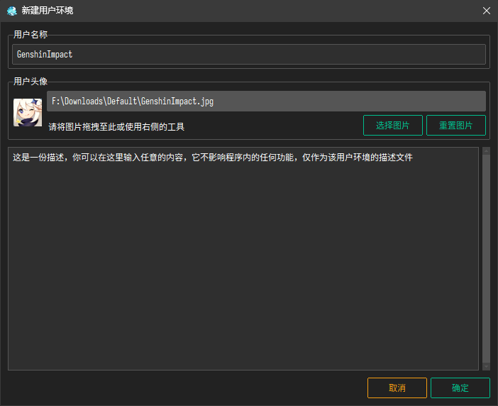This screenshot has height=406, width=498.
Task: Click the 请将图片拖拽至此 hint text
Action: pos(116,127)
